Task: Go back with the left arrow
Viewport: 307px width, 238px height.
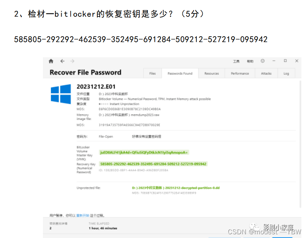Action: click(x=62, y=61)
